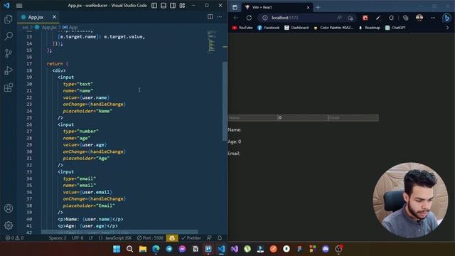The width and height of the screenshot is (455, 256).
Task: Click the App.jsx breadcrumb item
Action: click(x=49, y=27)
